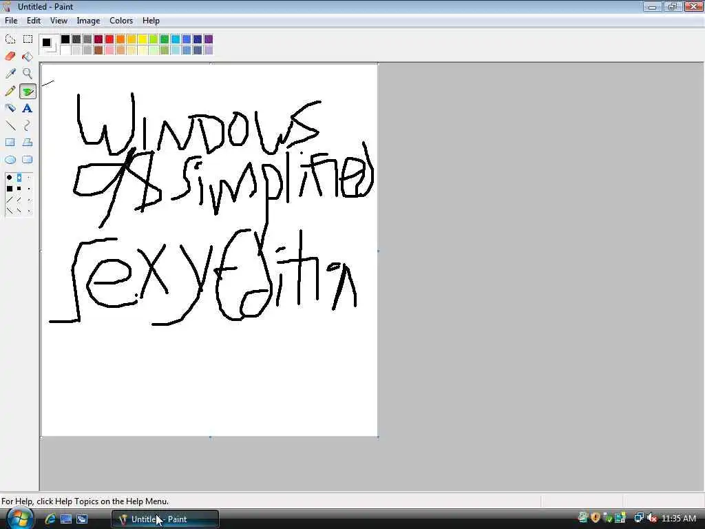Pick the black color swatch
Screen dimensions: 705x529
pyautogui.click(x=65, y=39)
